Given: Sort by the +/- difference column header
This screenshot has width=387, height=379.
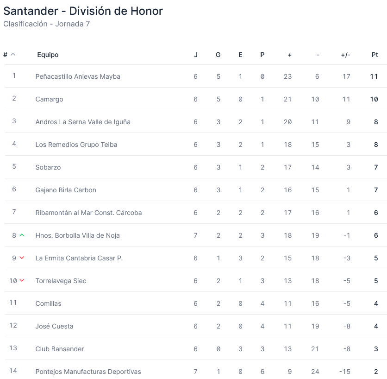Looking at the screenshot, I should (x=345, y=55).
